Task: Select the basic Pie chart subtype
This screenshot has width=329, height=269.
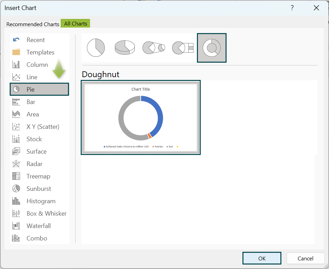Action: 96,48
